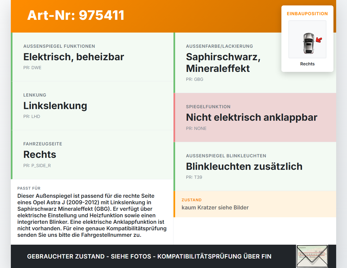
Task: Select Nicht elektrisch anklappbar value
Action: point(252,117)
